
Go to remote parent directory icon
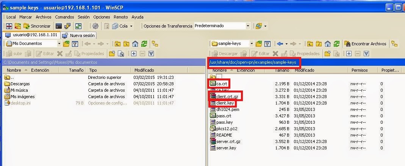click(310, 44)
